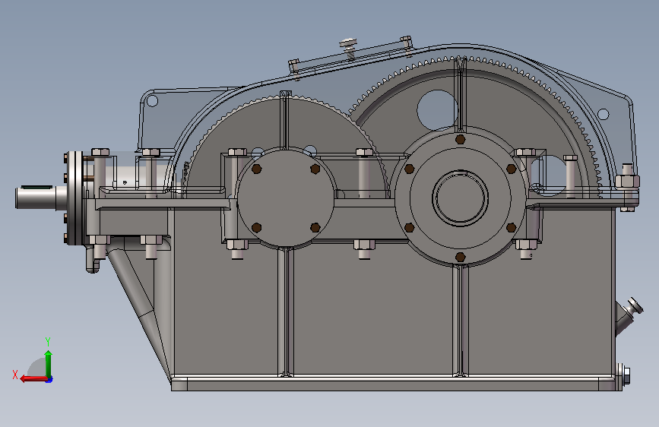
Task: Select the hollow output shaft bore
Action: 460,198
